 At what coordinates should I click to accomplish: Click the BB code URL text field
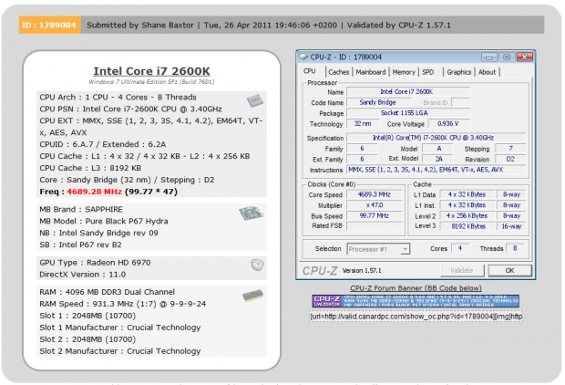[x=416, y=317]
